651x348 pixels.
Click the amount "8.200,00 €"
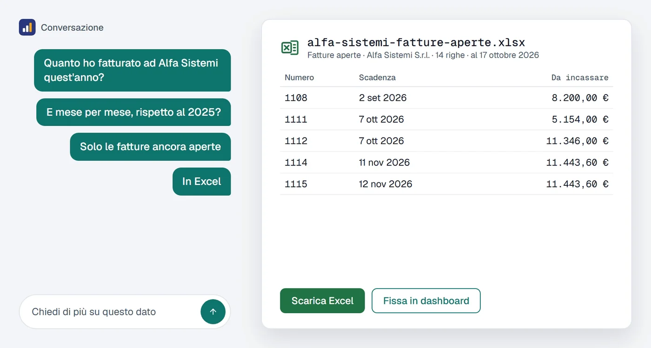click(580, 98)
